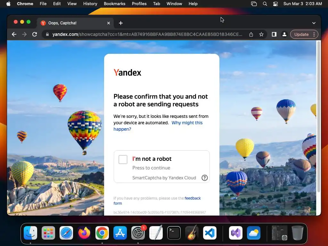Open TextEdit from the Dock

156,233
